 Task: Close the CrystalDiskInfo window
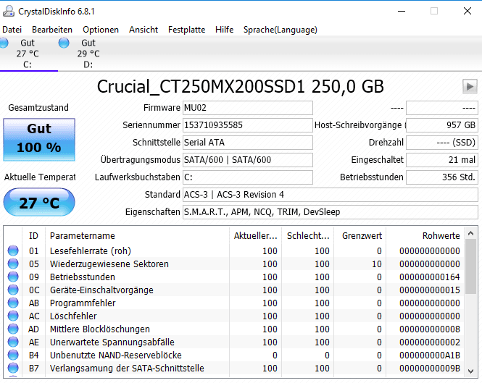468,11
